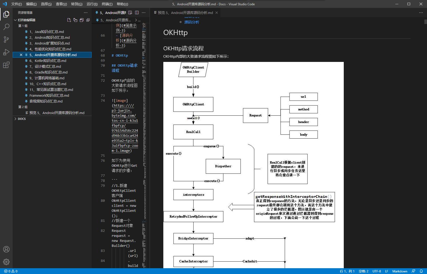This screenshot has width=427, height=274.
Task: Open the 资源管理器 more actions menu
Action: [86, 13]
